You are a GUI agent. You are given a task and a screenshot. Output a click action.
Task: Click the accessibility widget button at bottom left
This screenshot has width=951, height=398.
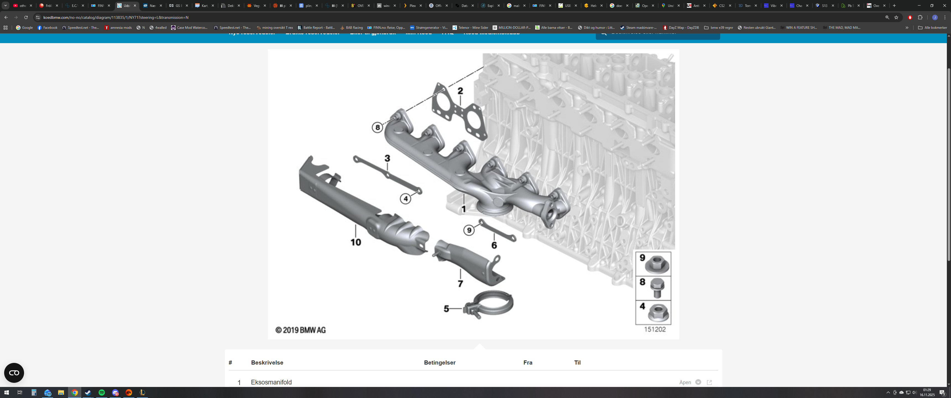click(14, 373)
